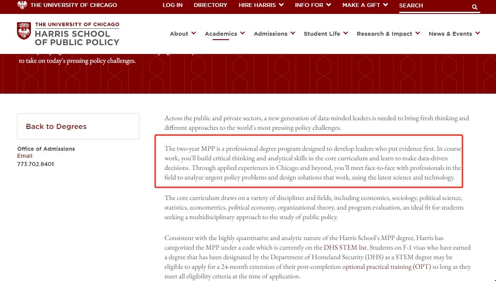Image resolution: width=496 pixels, height=281 pixels.
Task: Click the Email admissions link
Action: point(25,156)
